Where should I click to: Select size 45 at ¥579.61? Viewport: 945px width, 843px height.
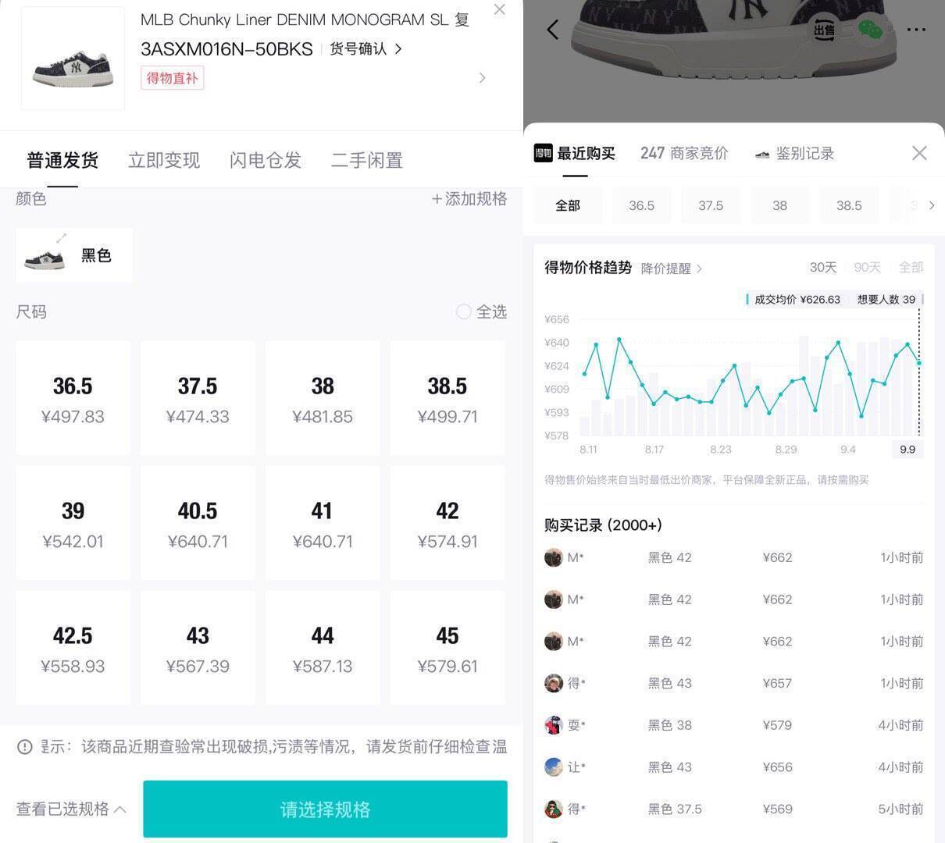(448, 648)
